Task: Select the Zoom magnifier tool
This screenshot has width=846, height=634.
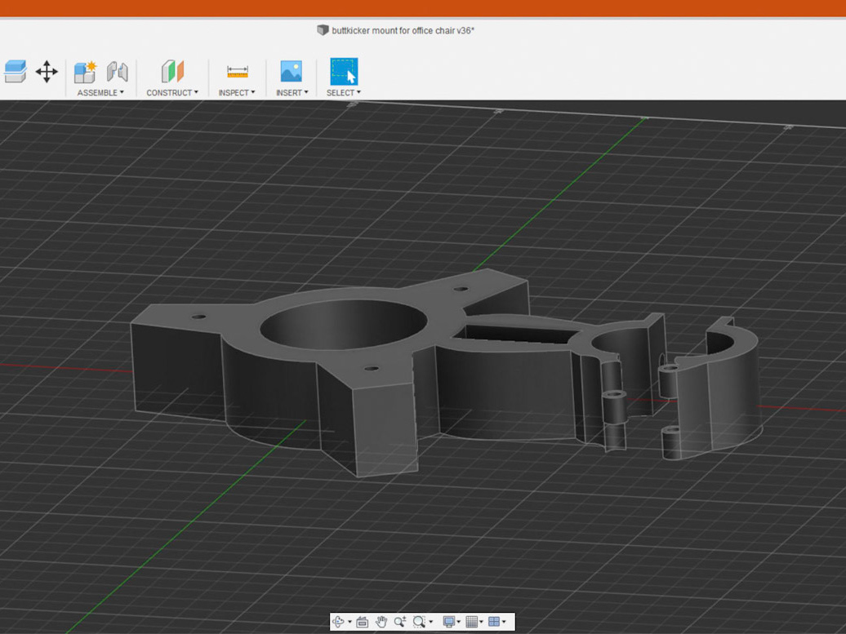Action: pos(400,622)
